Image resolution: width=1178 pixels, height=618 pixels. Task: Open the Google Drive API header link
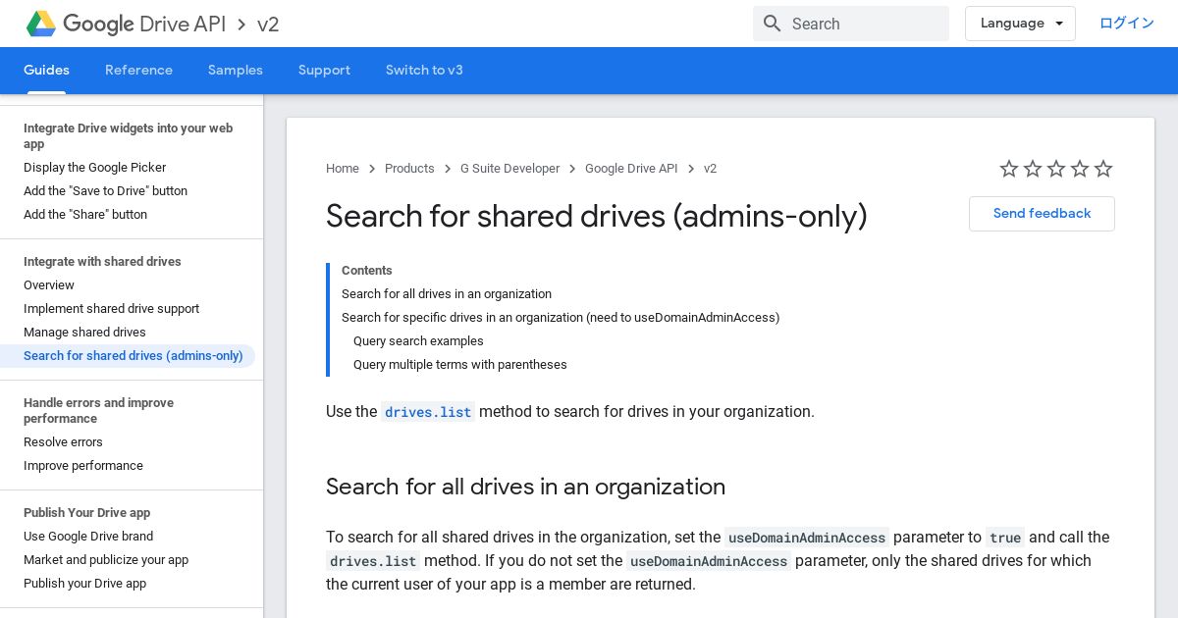point(144,24)
